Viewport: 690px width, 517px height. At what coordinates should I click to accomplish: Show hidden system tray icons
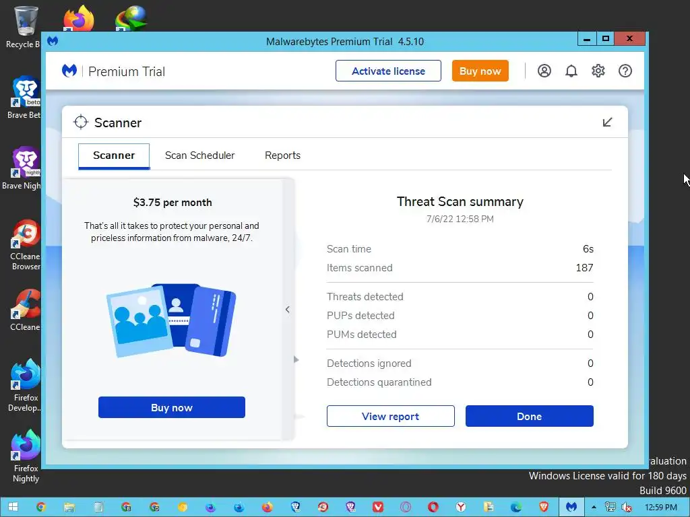pyautogui.click(x=594, y=508)
